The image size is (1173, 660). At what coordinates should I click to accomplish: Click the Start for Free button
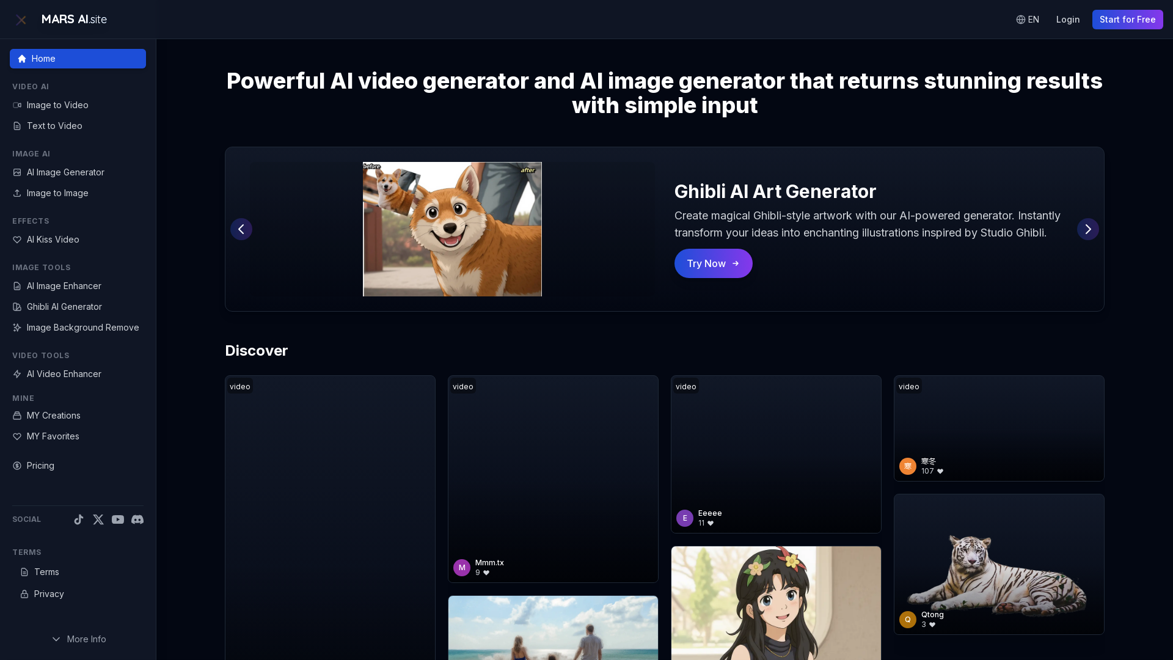[1127, 19]
